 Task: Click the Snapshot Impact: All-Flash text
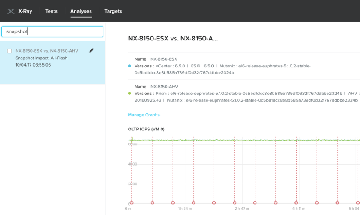[x=41, y=58]
